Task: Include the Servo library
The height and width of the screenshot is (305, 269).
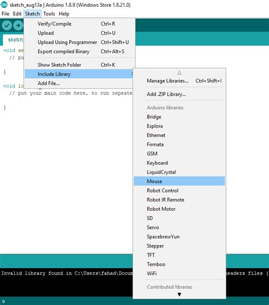Action: (179, 227)
